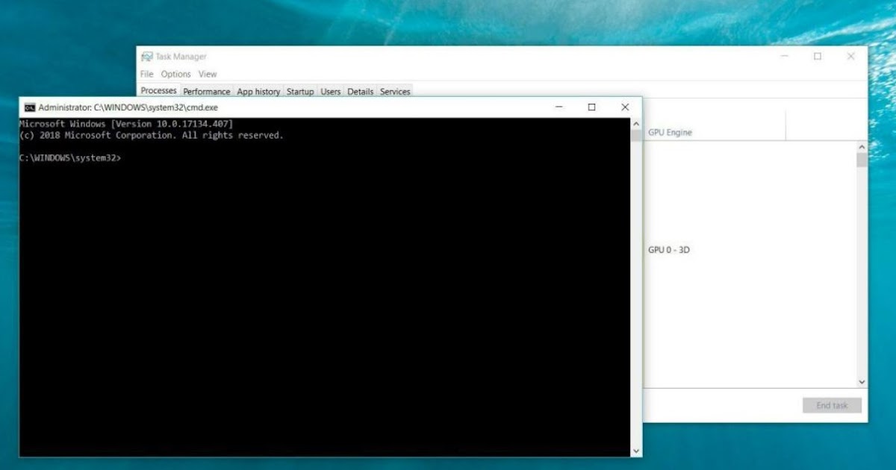Click the Task Manager title bar icon
This screenshot has height=470, width=896.
coord(147,57)
